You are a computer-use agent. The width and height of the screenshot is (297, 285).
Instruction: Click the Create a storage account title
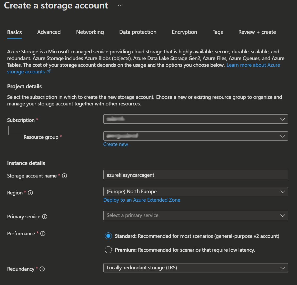pos(56,5)
